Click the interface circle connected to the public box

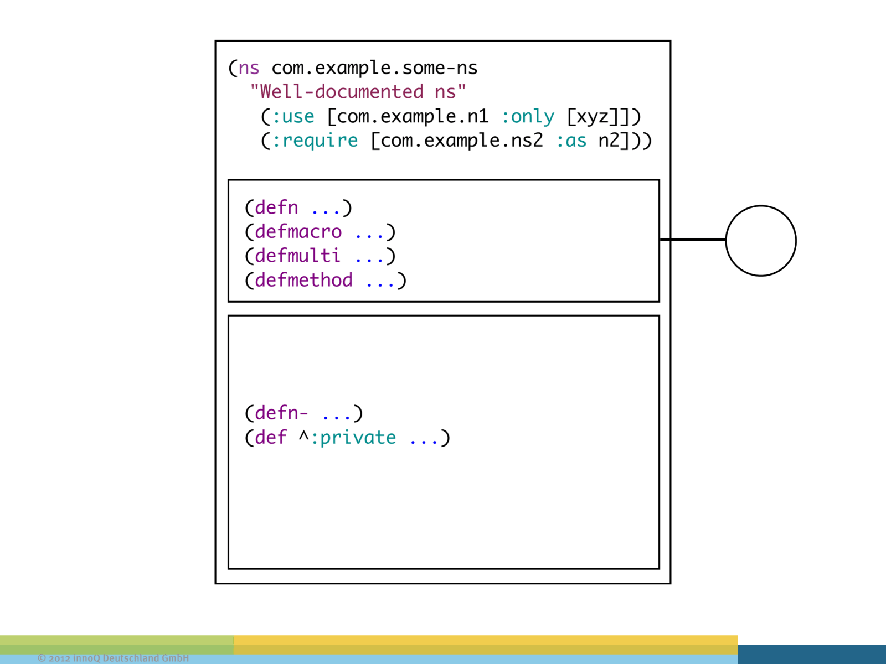point(761,241)
